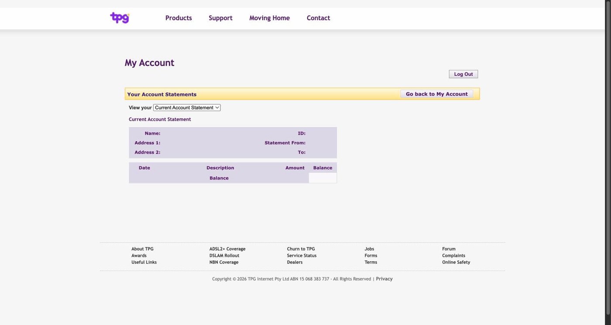The image size is (611, 325).
Task: Click the Statement From: label
Action: click(x=285, y=143)
